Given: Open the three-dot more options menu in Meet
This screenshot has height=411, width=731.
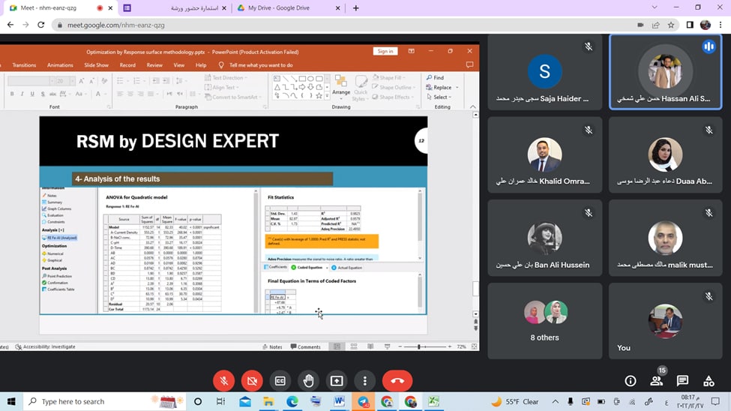Looking at the screenshot, I should coord(365,380).
